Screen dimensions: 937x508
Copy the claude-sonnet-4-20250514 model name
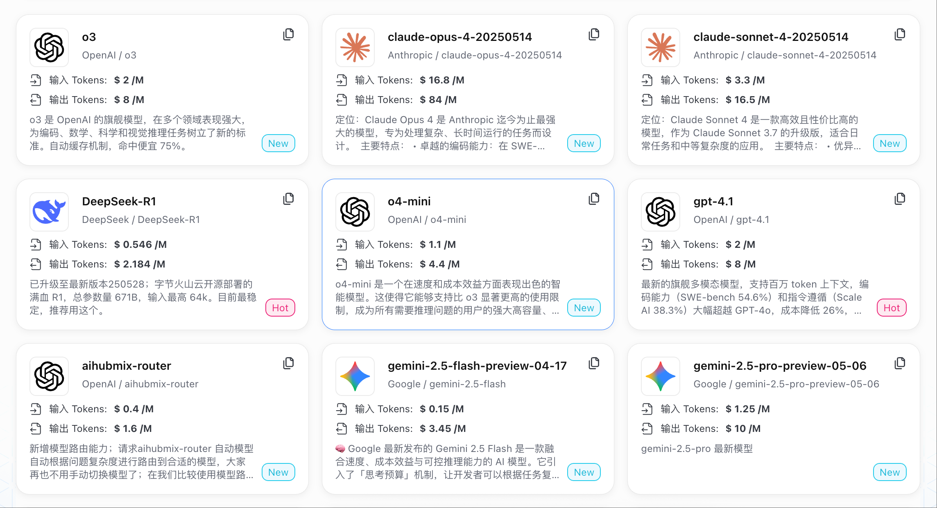pos(900,34)
